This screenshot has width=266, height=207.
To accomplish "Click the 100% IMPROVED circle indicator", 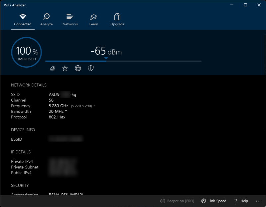I will pos(26,52).
